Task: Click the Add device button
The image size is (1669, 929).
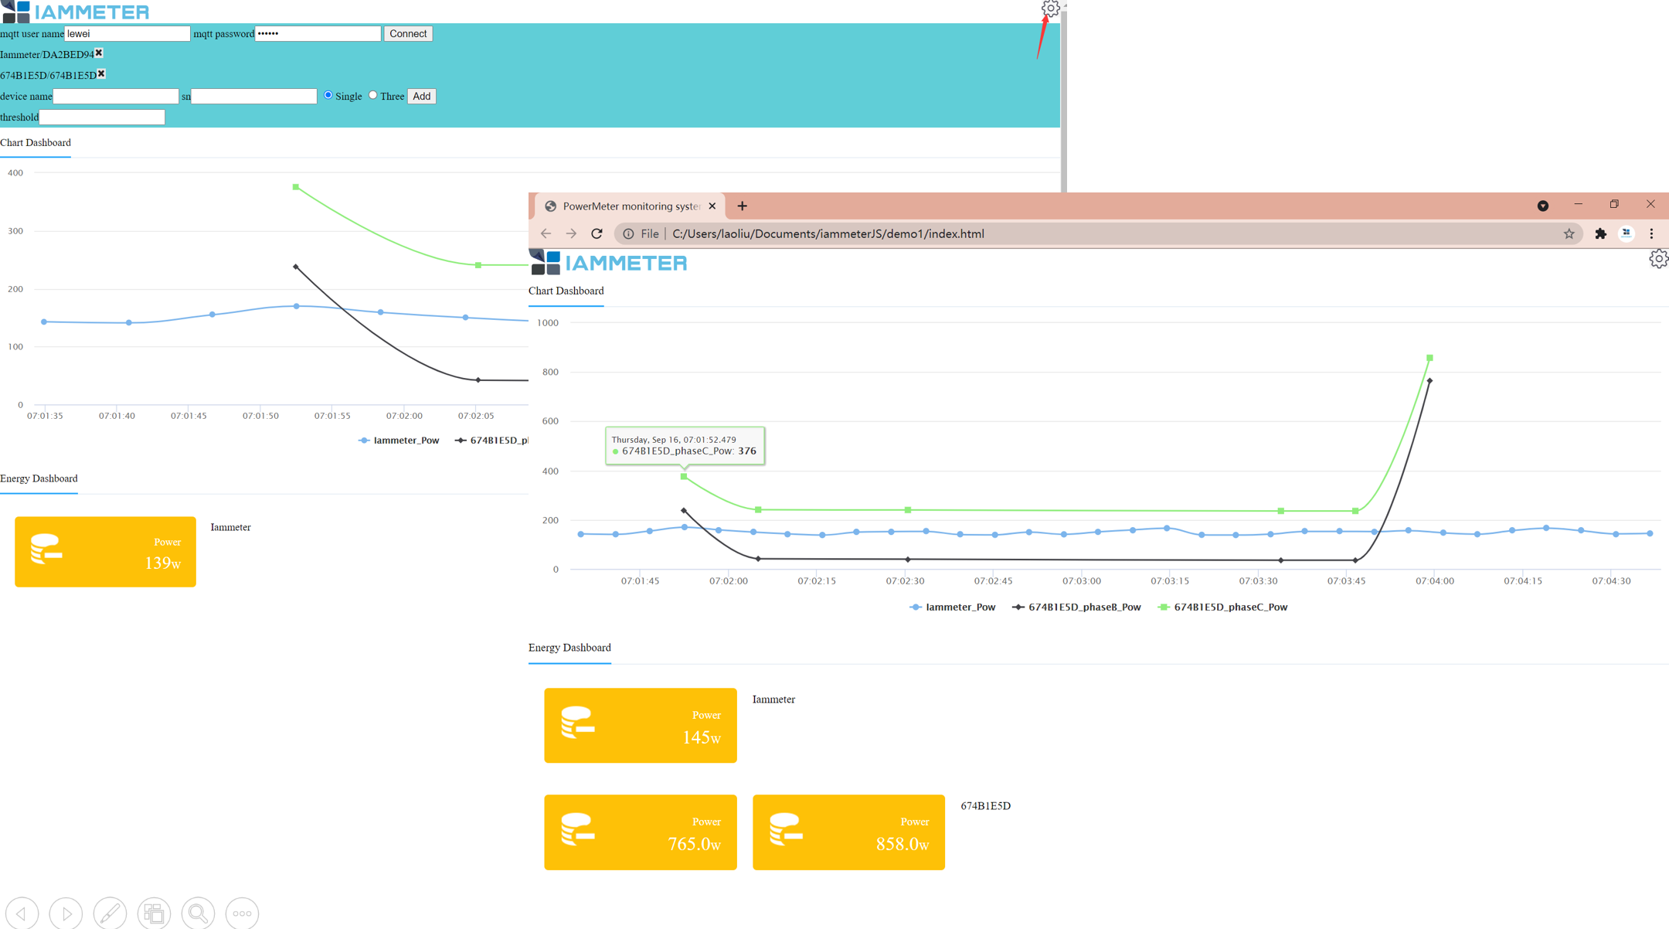Action: point(421,96)
